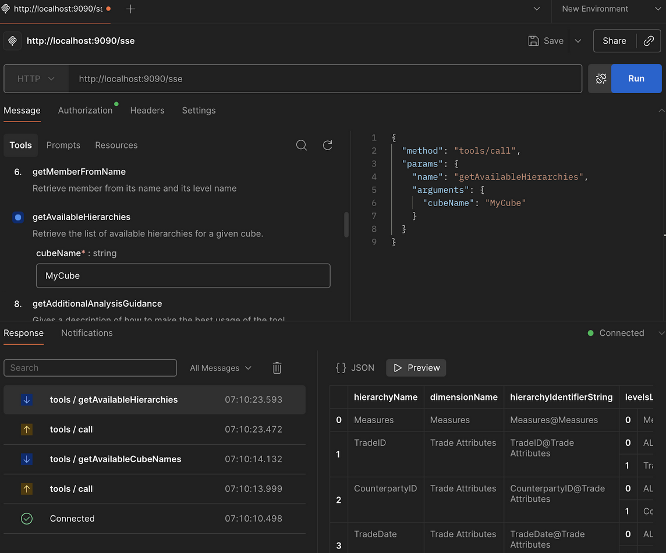The height and width of the screenshot is (553, 666).
Task: Click the cubeName input containing MyCube
Action: [183, 276]
